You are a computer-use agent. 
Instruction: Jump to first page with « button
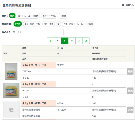50,41
